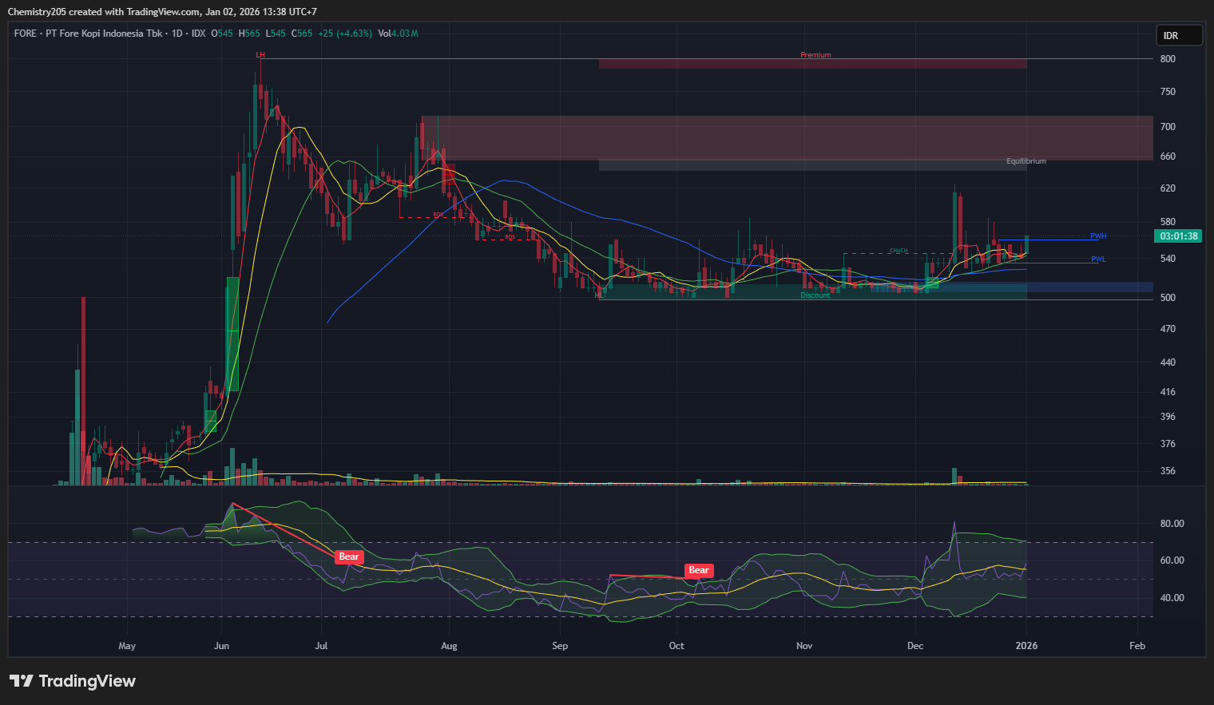This screenshot has width=1214, height=705.
Task: Select the PWL level label
Action: [x=1098, y=259]
